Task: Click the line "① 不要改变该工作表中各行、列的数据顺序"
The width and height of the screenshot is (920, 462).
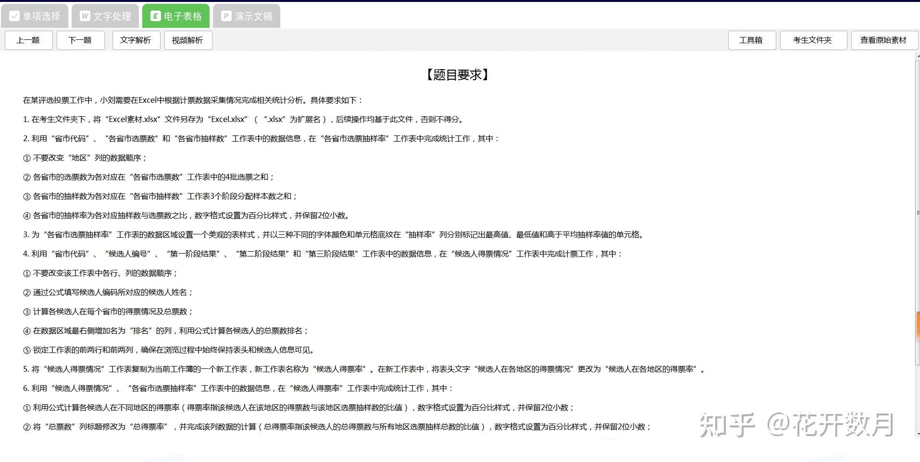Action: (x=101, y=273)
